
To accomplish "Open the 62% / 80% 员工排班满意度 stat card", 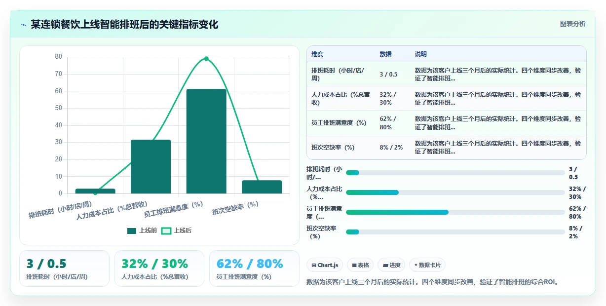I will coord(254,268).
